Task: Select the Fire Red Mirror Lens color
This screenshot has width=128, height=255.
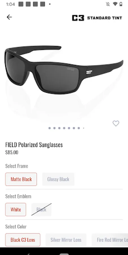Action: (110, 240)
